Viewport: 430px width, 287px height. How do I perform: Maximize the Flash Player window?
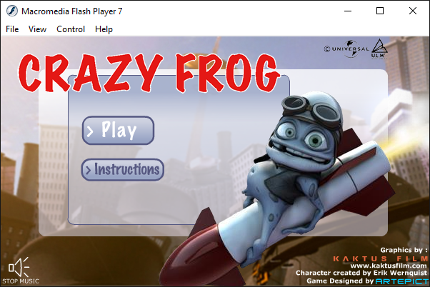pos(380,11)
